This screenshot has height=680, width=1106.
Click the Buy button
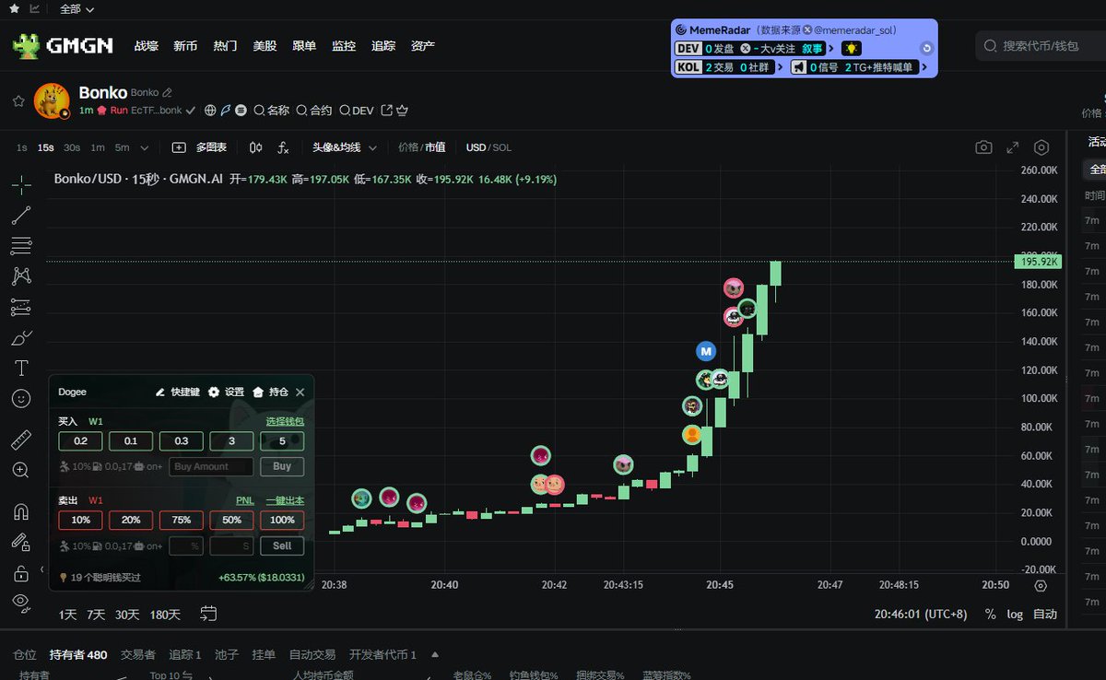[x=282, y=466]
